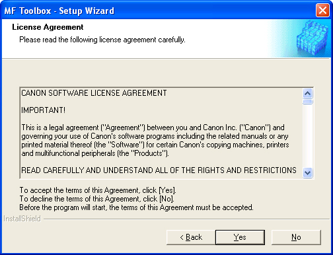The image size is (333, 255).
Task: Click the License Agreement header title
Action: (x=48, y=27)
